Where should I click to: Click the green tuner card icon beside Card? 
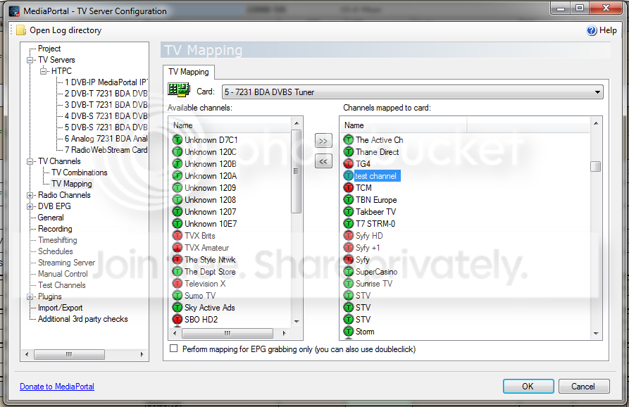(x=178, y=90)
